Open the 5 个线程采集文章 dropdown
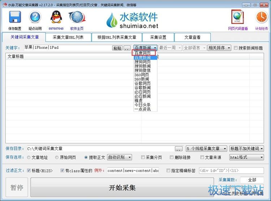The width and height of the screenshot is (271, 201). [x=206, y=149]
